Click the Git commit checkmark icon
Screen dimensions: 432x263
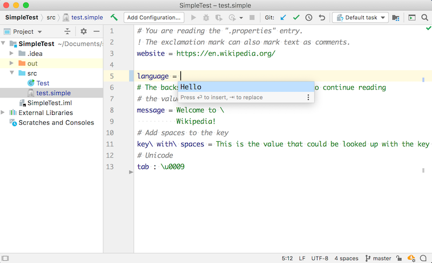[296, 18]
